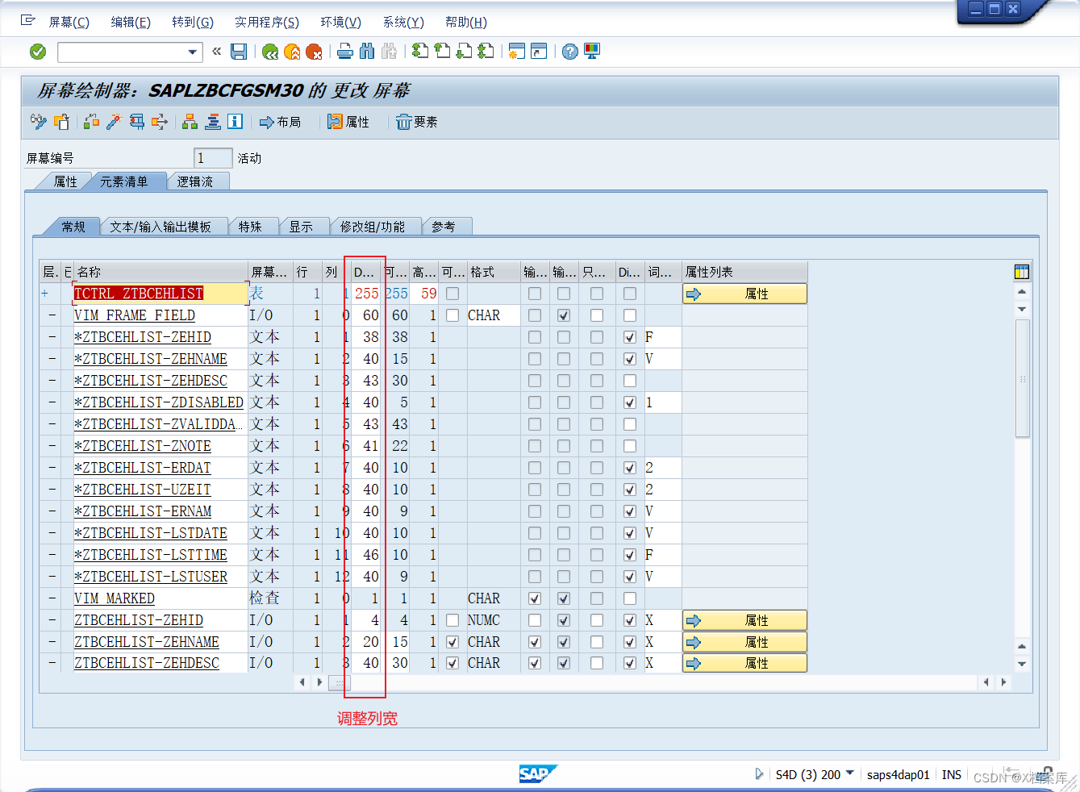The height and width of the screenshot is (792, 1080).
Task: Click 属性 button in ZTBCEHLIST-ZEHNAME I/O row
Action: (x=744, y=642)
